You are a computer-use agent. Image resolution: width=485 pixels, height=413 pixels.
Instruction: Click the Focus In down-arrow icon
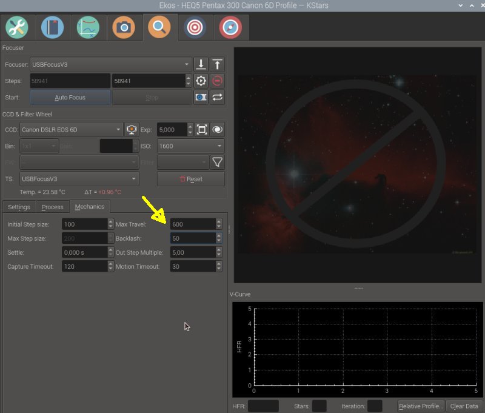(x=201, y=64)
